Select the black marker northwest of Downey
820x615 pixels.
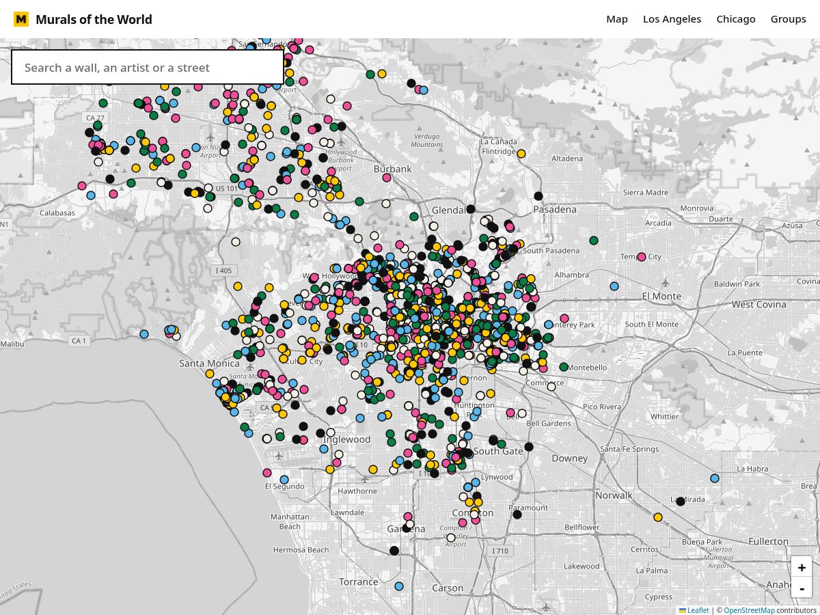click(x=529, y=447)
